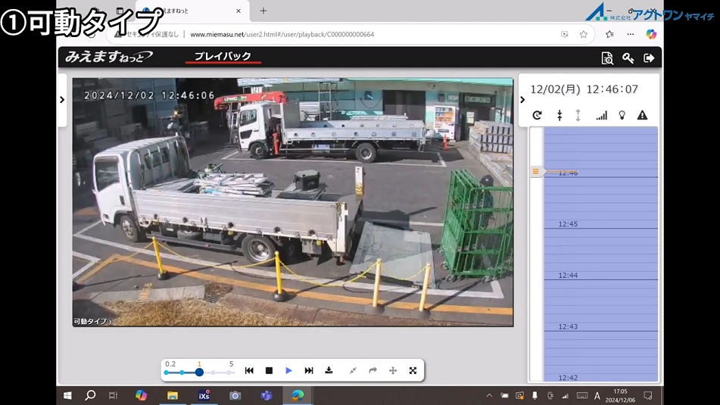Image resolution: width=720 pixels, height=405 pixels.
Task: Click the camera video playback image
Action: (x=293, y=202)
